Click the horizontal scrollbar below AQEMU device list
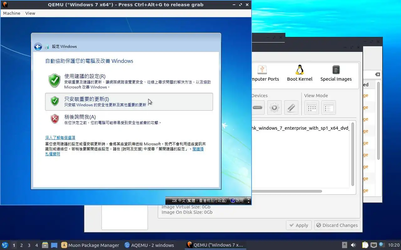 (287, 191)
